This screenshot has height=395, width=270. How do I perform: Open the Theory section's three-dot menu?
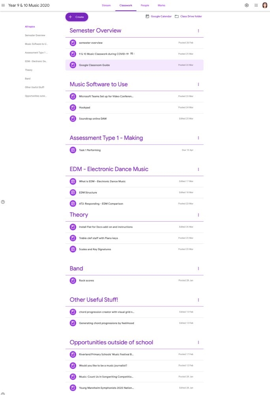pyautogui.click(x=199, y=215)
